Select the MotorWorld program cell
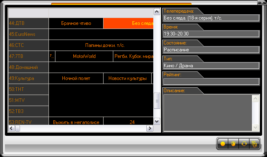Image resolution: width=267 pixels, height=157 pixels. 84,56
